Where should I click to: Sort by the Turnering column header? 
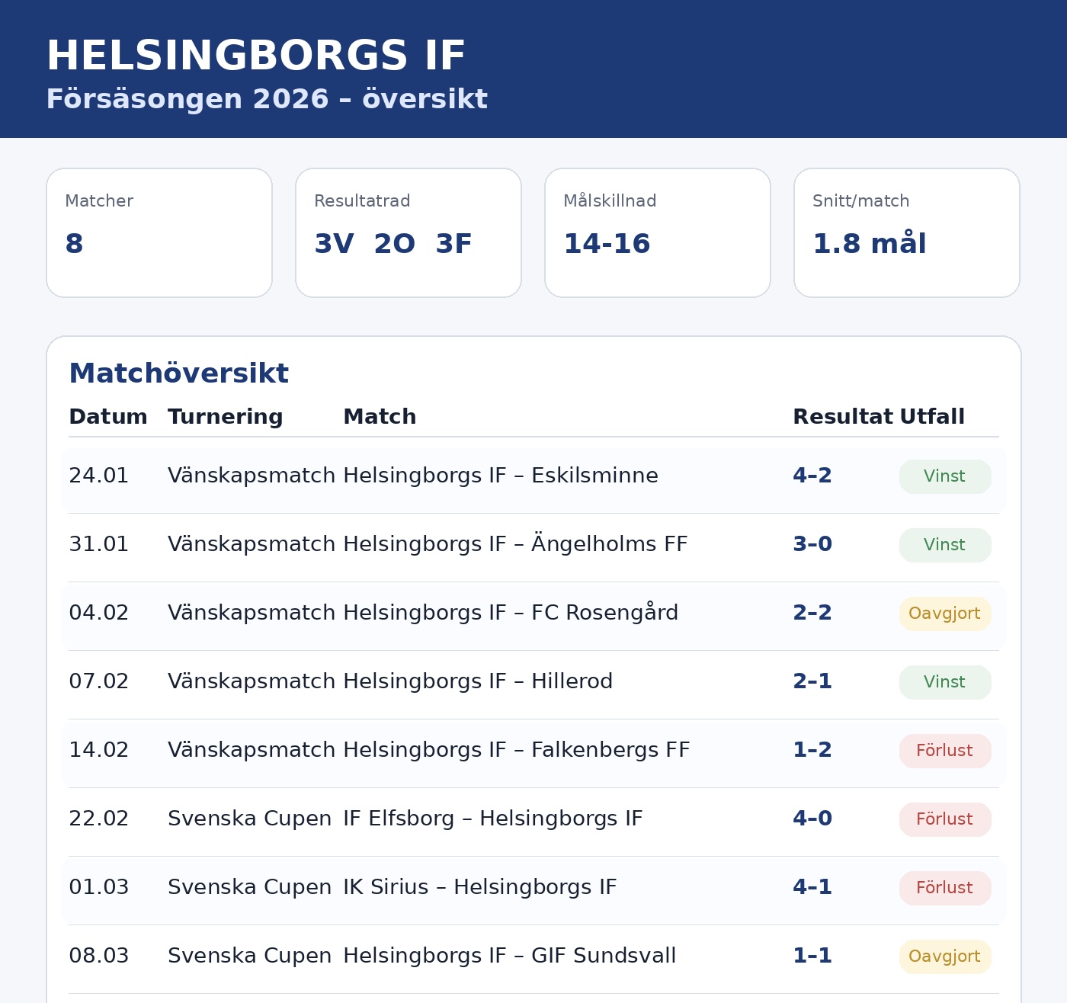click(x=226, y=417)
